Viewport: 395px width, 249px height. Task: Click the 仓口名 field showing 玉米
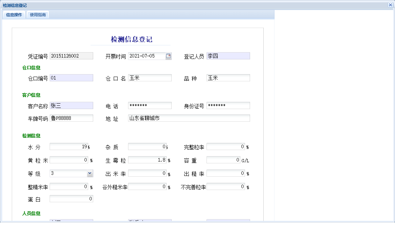150,78
